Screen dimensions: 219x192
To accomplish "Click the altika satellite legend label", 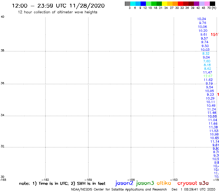I will 164,183.
